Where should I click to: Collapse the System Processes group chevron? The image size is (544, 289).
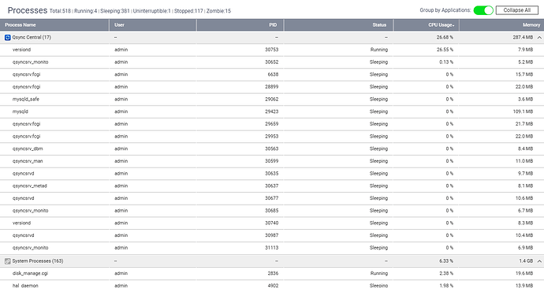pyautogui.click(x=539, y=261)
